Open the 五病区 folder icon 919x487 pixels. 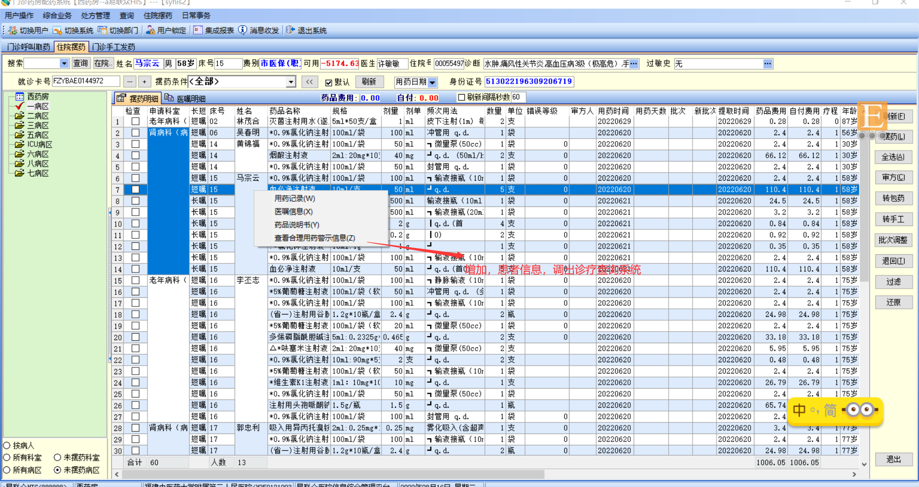20,135
